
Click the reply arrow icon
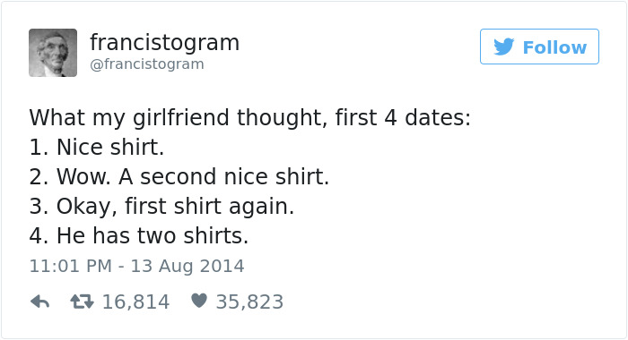coord(40,302)
